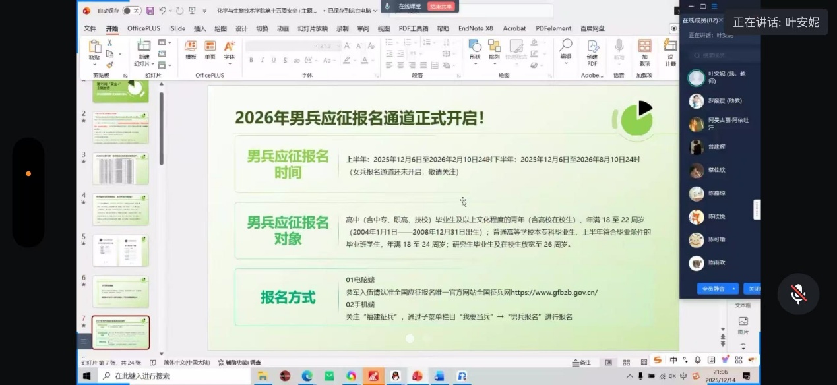Click the 创建PDF icon in the ribbon
The height and width of the screenshot is (385, 837).
(592, 47)
